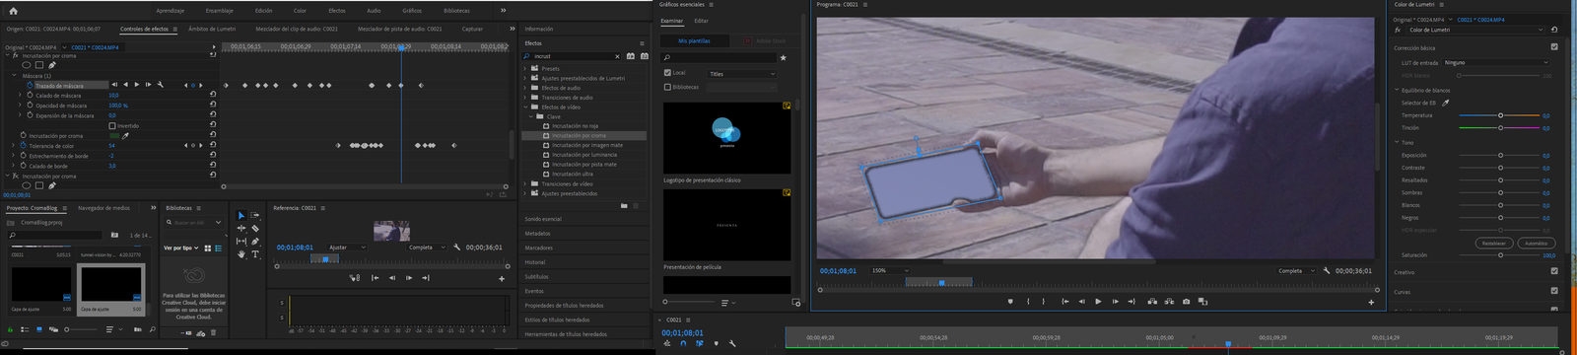Image resolution: width=1577 pixels, height=355 pixels.
Task: Toggle the Creativo section checkbox
Action: [1554, 271]
